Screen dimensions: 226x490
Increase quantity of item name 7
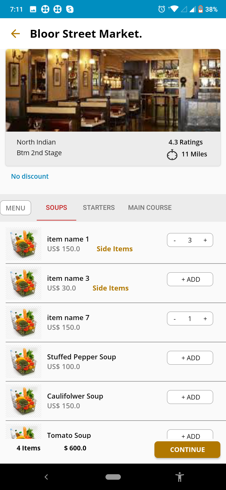[x=205, y=319]
